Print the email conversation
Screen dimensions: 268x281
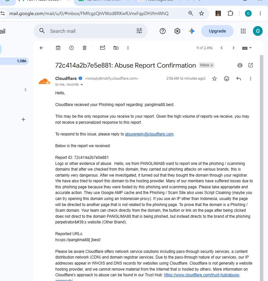tap(240, 65)
